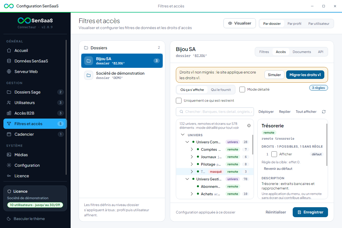
Task: Enable the Mode détaillé checkbox
Action: (242, 89)
